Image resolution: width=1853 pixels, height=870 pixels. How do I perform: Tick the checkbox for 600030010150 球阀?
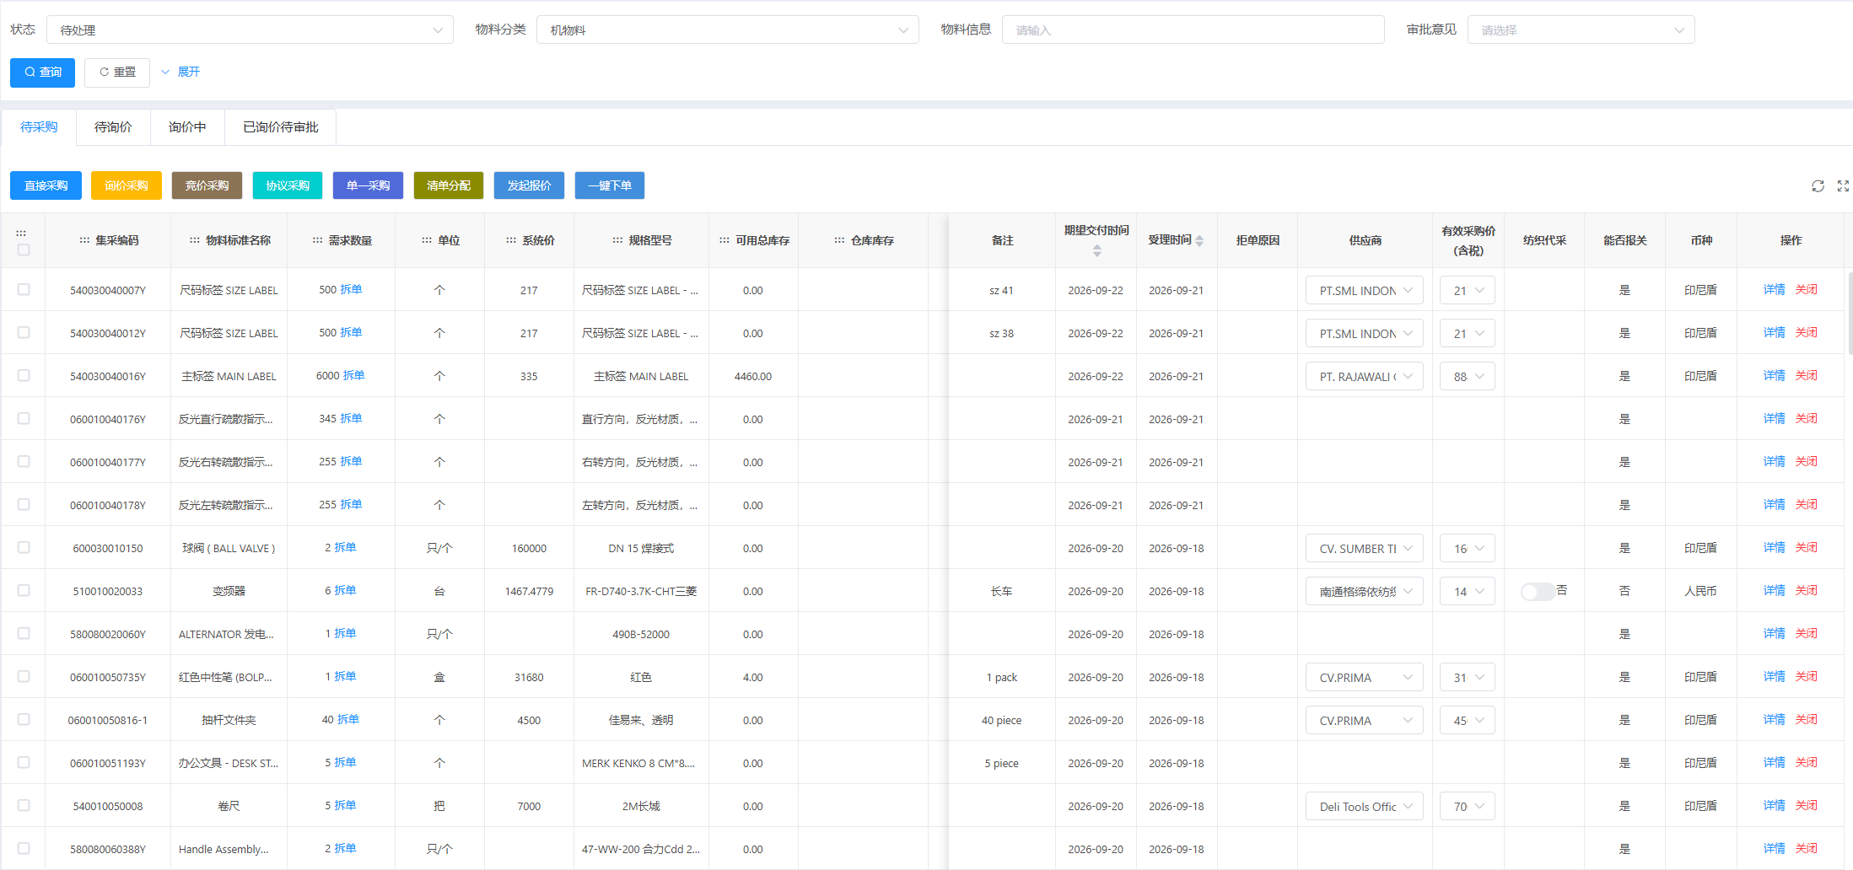(x=24, y=547)
